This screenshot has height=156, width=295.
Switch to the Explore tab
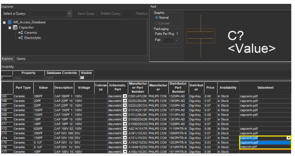[x=7, y=59]
